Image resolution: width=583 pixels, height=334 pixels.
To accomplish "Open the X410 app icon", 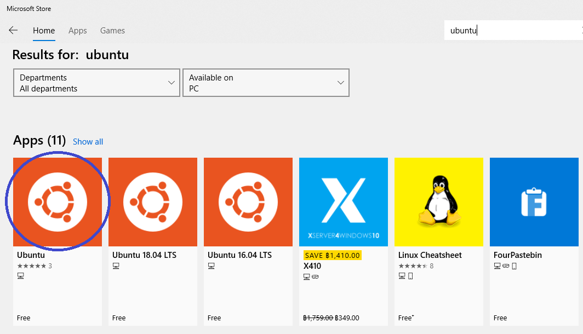I will pyautogui.click(x=344, y=202).
